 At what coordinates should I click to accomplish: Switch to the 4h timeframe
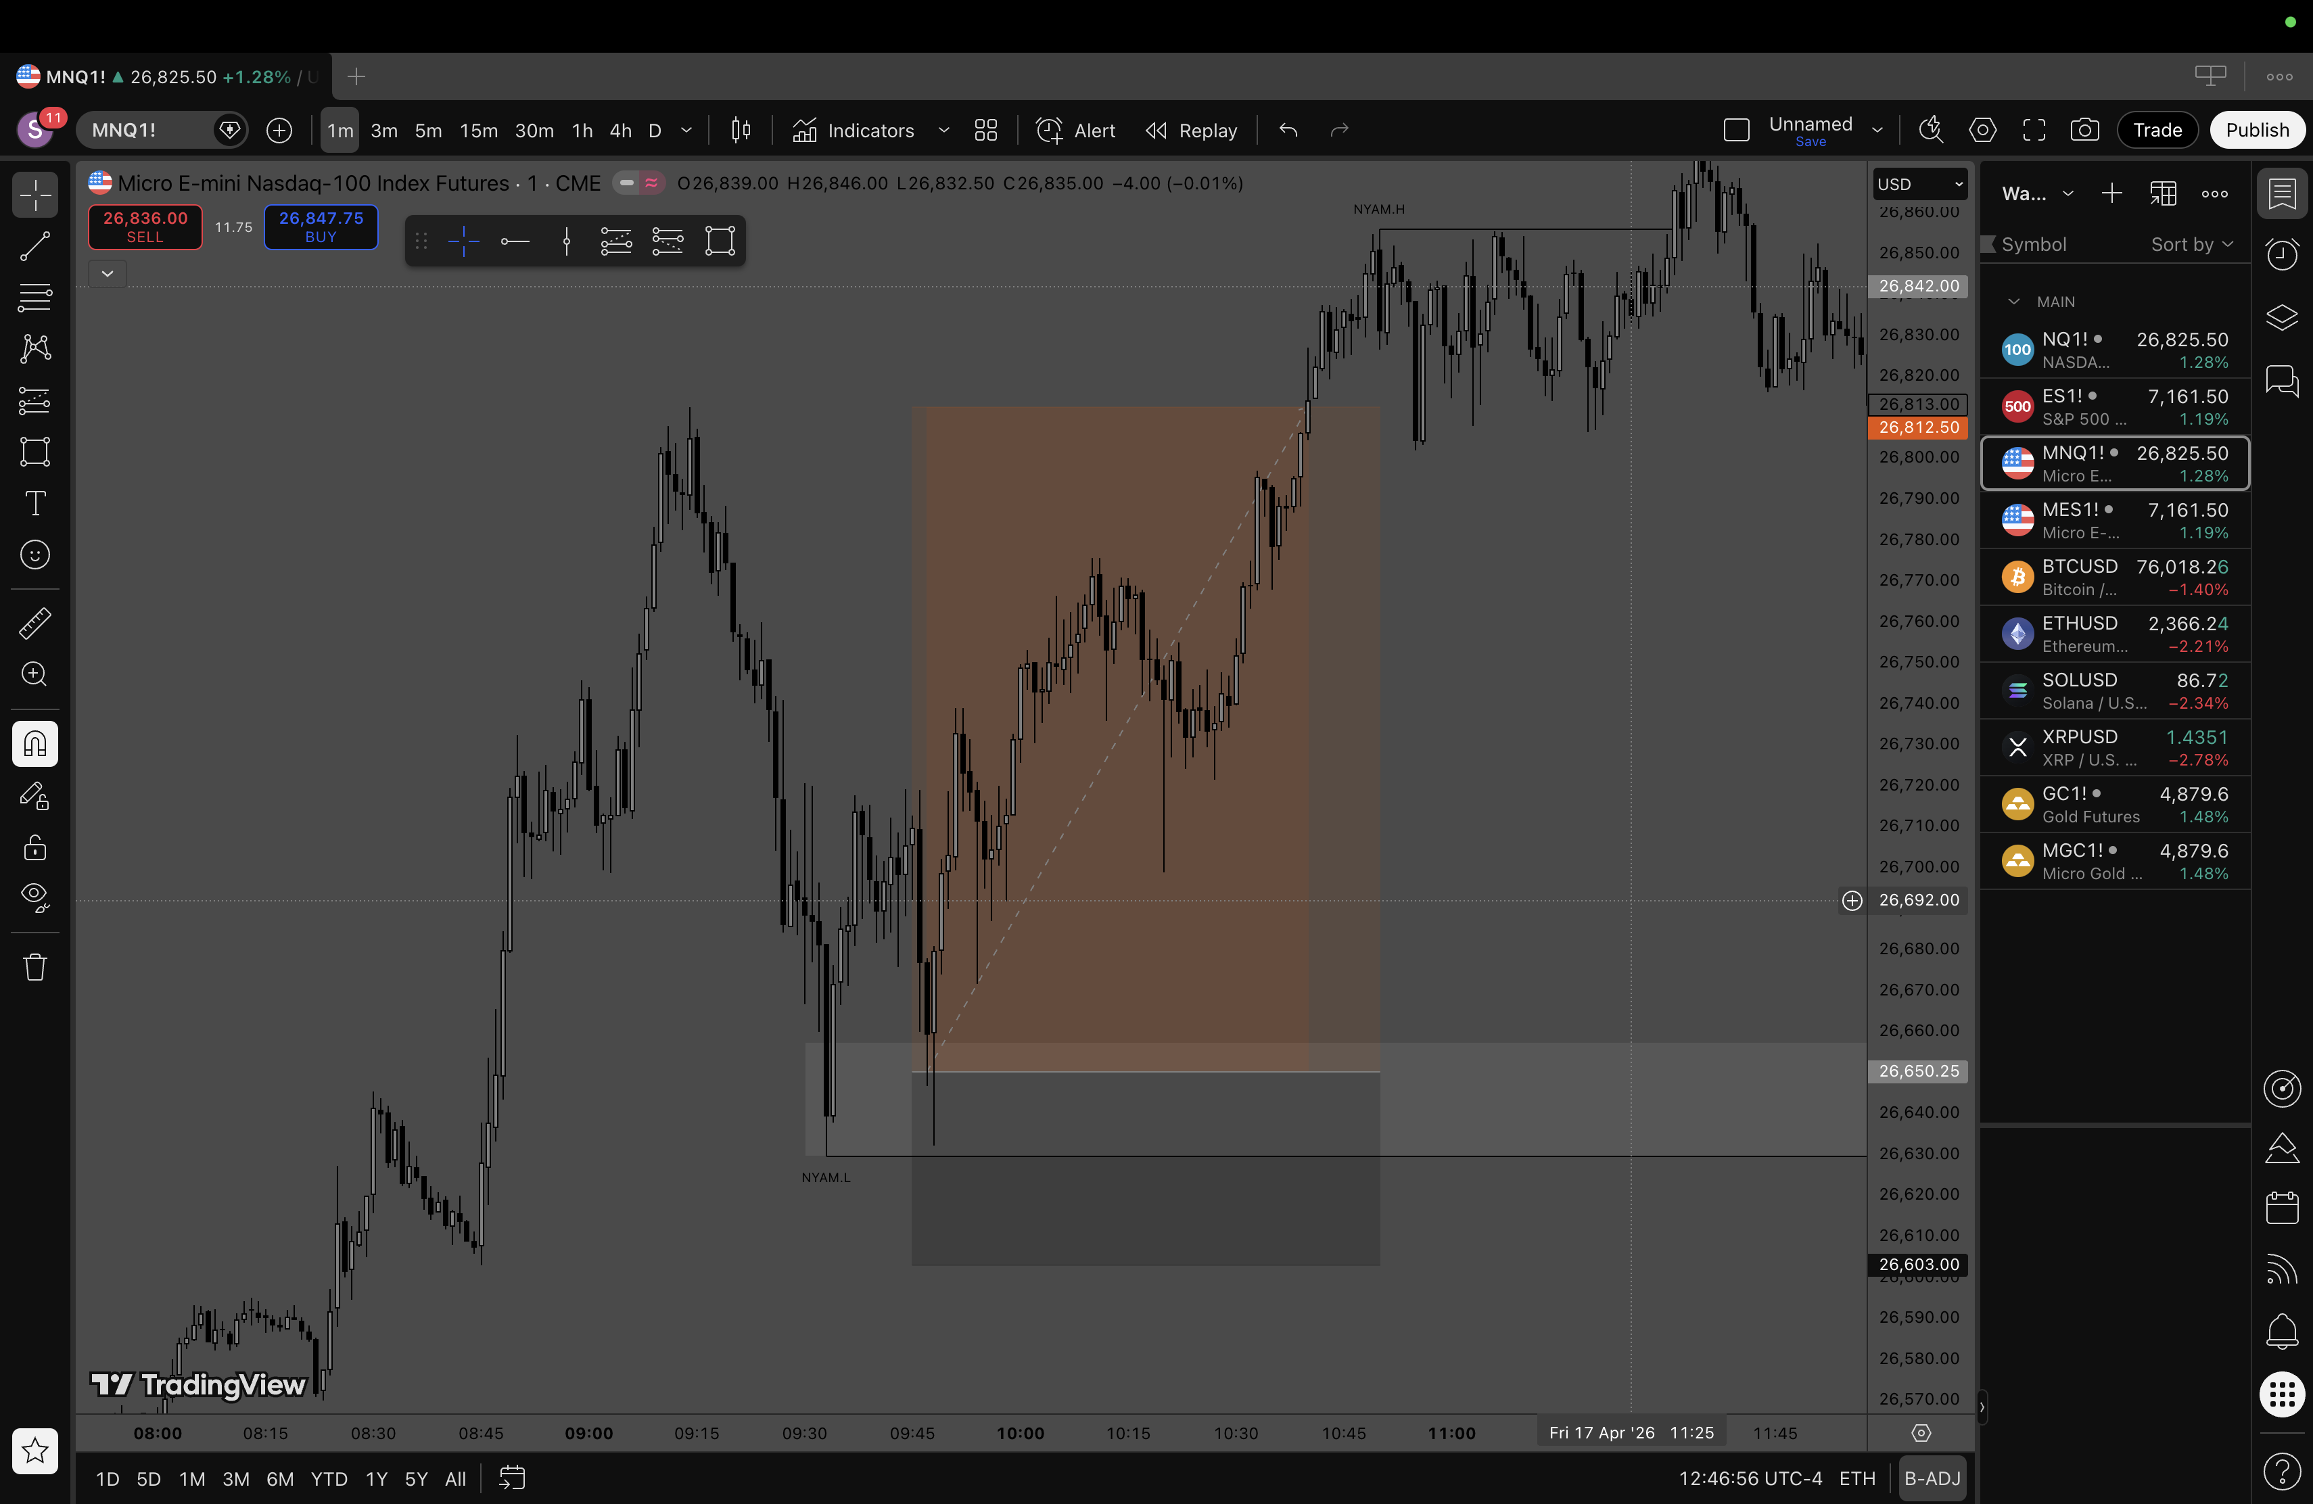[x=621, y=131]
